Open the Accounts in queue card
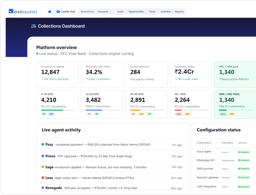256x195 pixels. click(57, 75)
